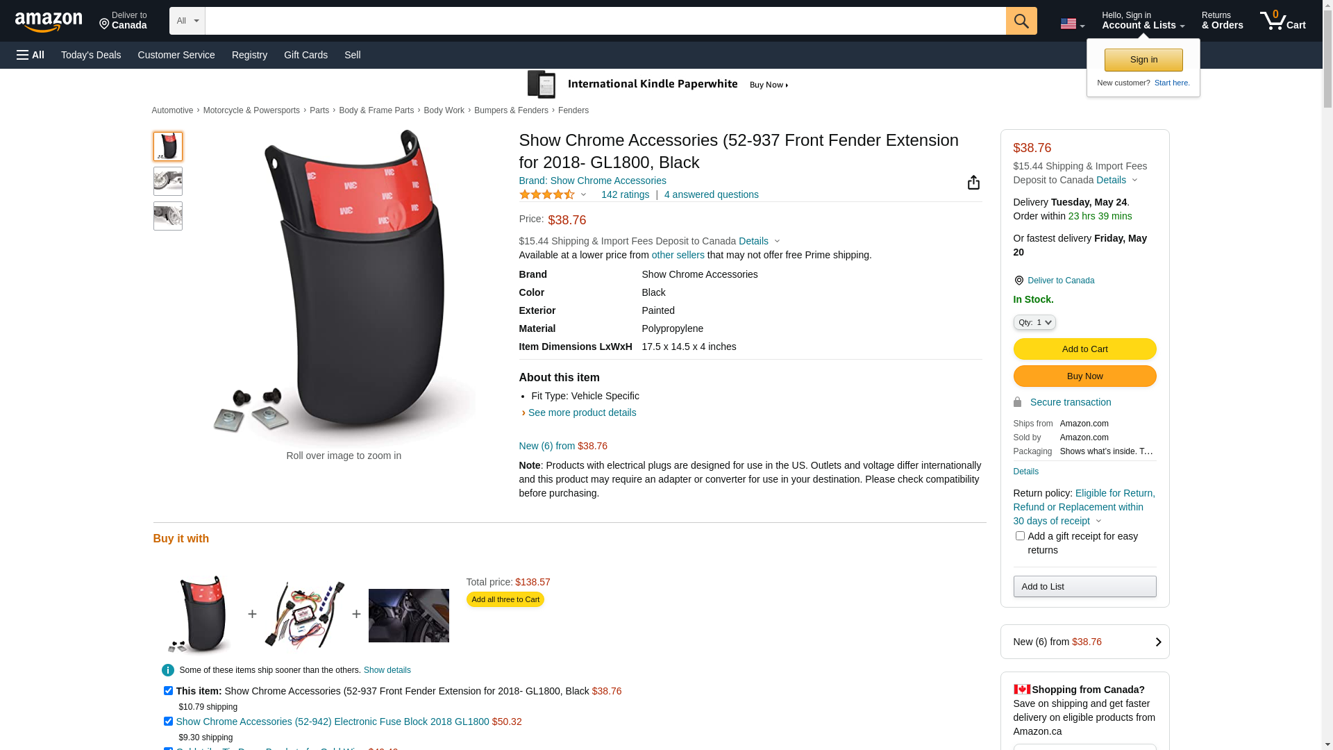Open Today's Deals in the navigation bar
This screenshot has width=1333, height=750.
click(x=91, y=55)
